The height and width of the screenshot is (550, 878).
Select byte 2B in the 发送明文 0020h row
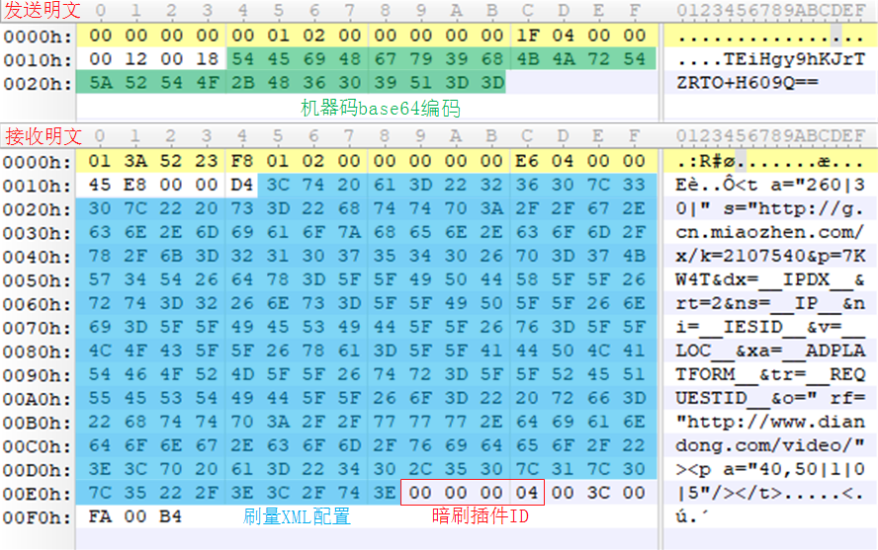pos(243,83)
